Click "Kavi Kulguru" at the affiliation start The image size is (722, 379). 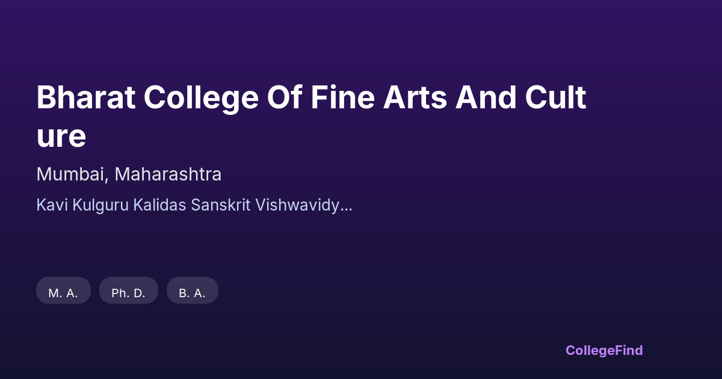point(82,205)
